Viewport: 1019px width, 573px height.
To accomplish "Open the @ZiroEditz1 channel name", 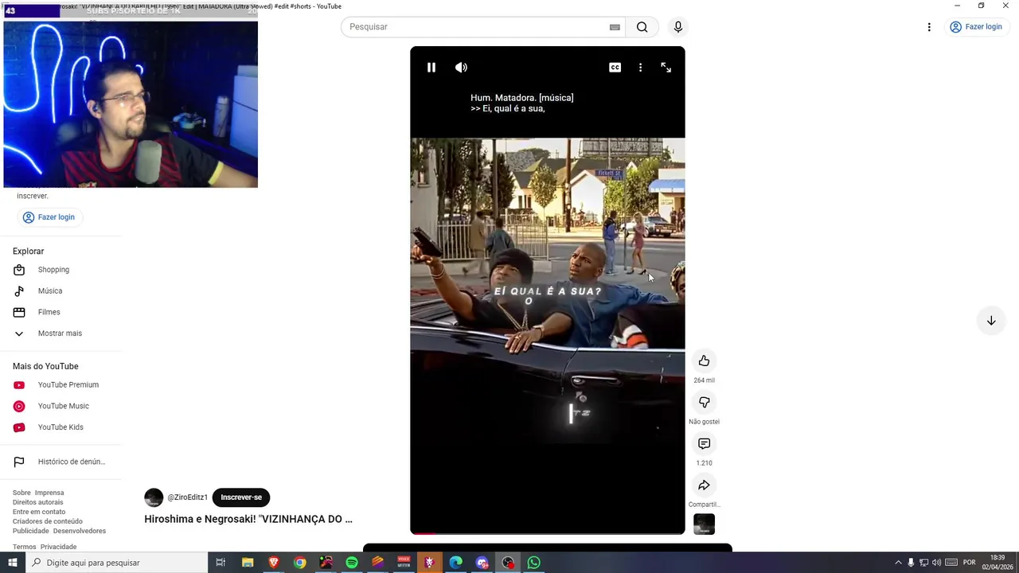I will (187, 497).
